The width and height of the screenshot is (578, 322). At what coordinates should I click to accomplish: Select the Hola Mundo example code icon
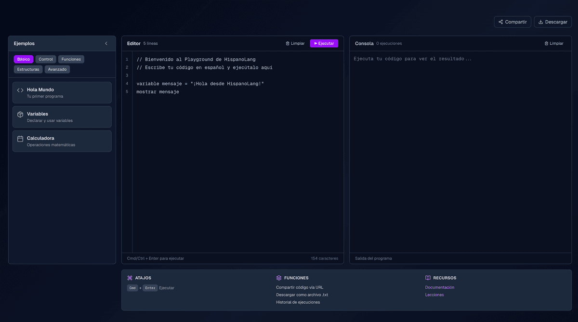(x=20, y=90)
